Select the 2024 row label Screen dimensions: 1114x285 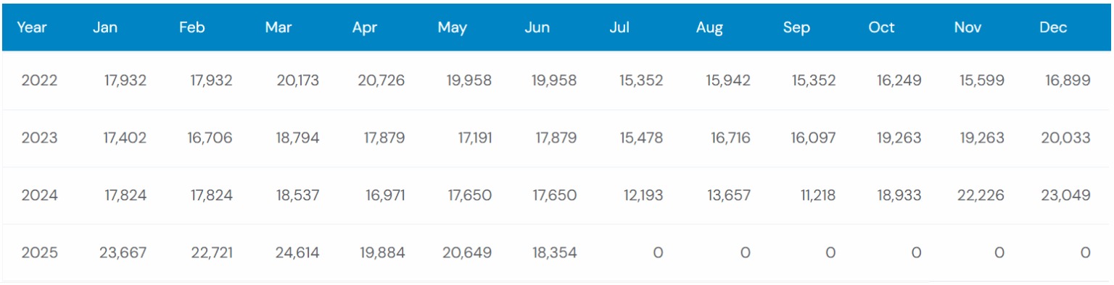coord(39,195)
